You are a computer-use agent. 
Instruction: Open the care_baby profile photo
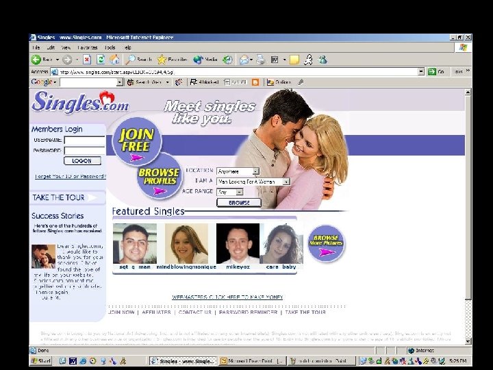pos(281,243)
